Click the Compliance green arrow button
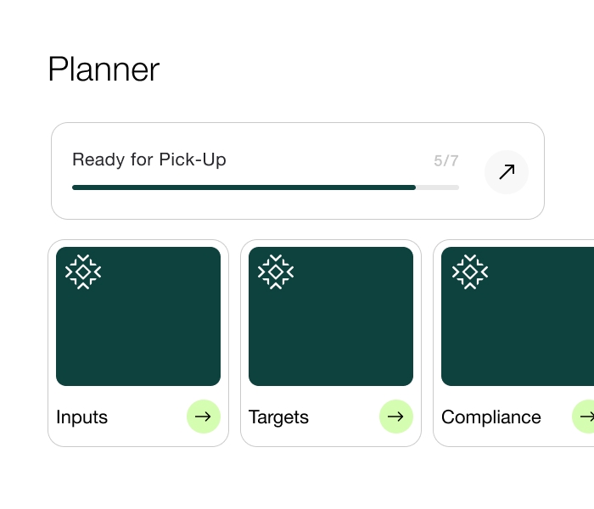The width and height of the screenshot is (594, 509). click(x=586, y=417)
